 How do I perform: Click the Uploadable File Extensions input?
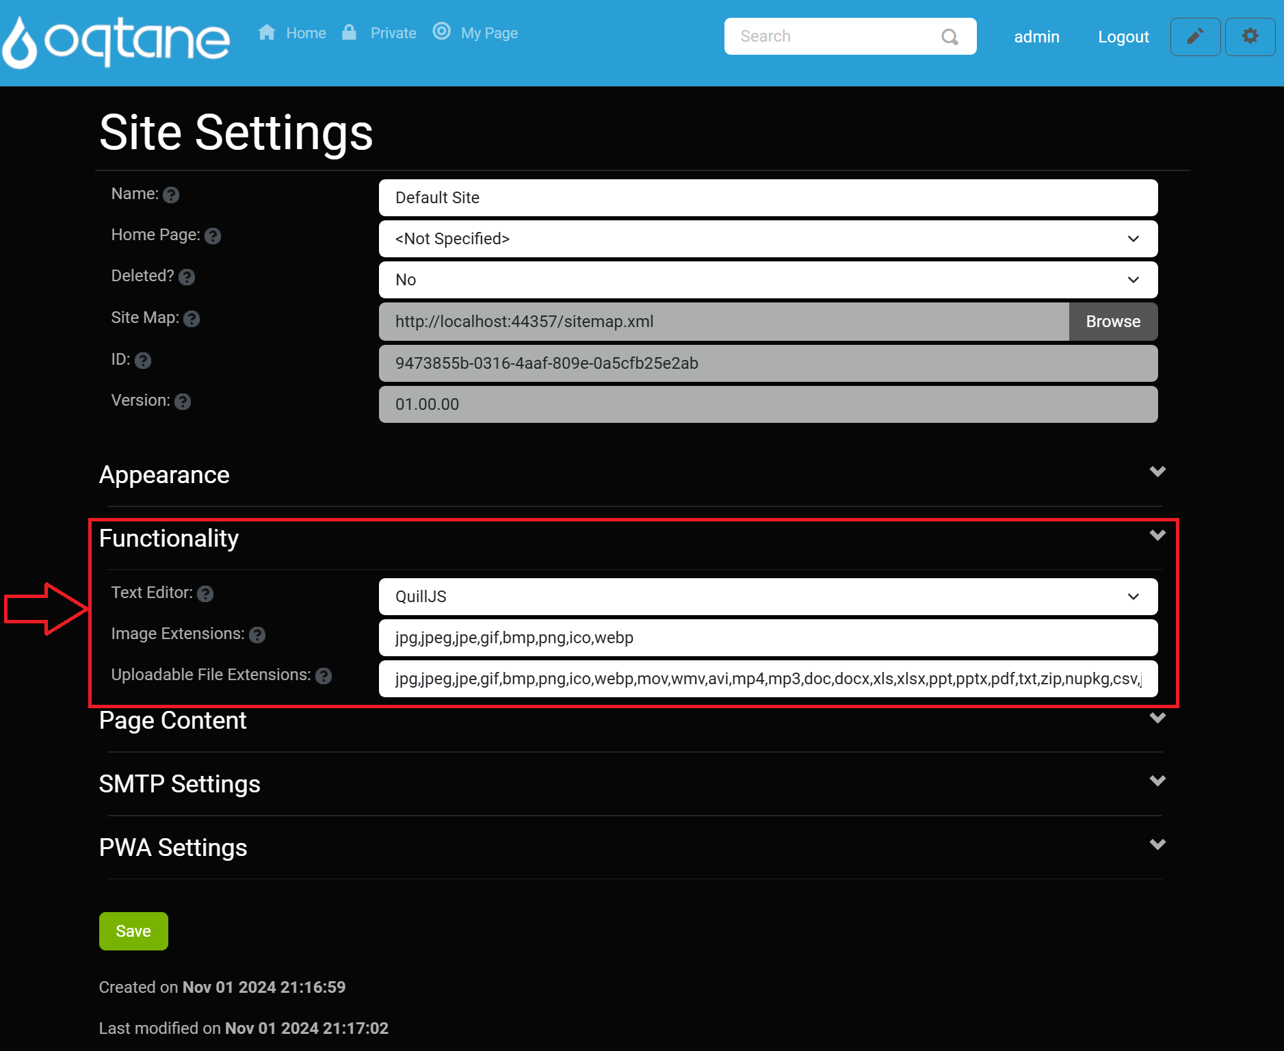click(768, 679)
